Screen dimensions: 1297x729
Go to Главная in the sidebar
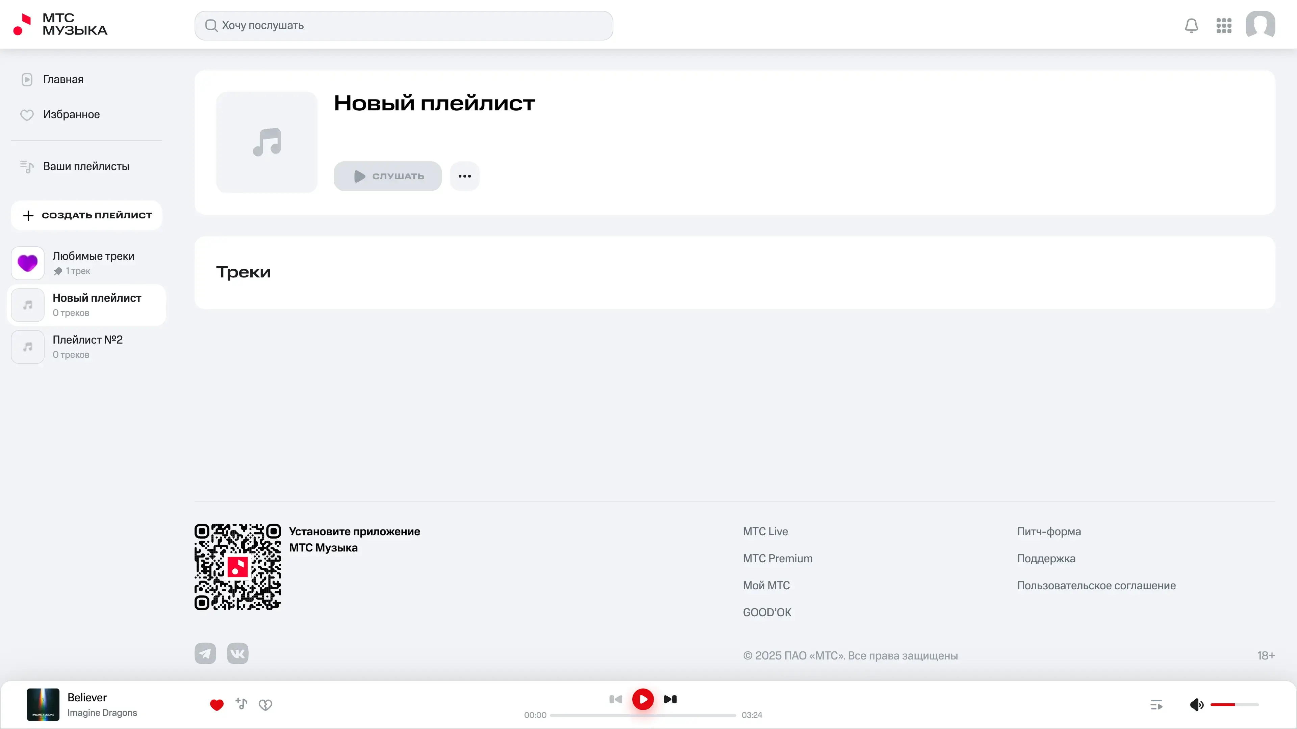click(x=63, y=80)
